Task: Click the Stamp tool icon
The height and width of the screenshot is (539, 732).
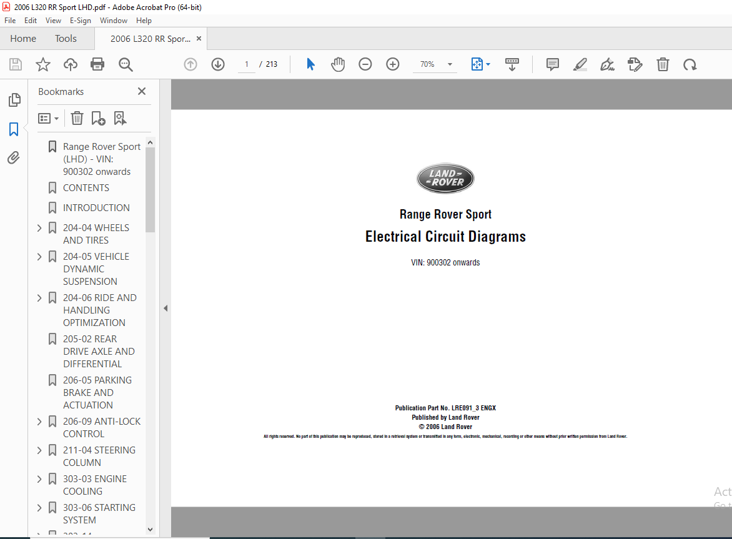Action: coord(635,64)
